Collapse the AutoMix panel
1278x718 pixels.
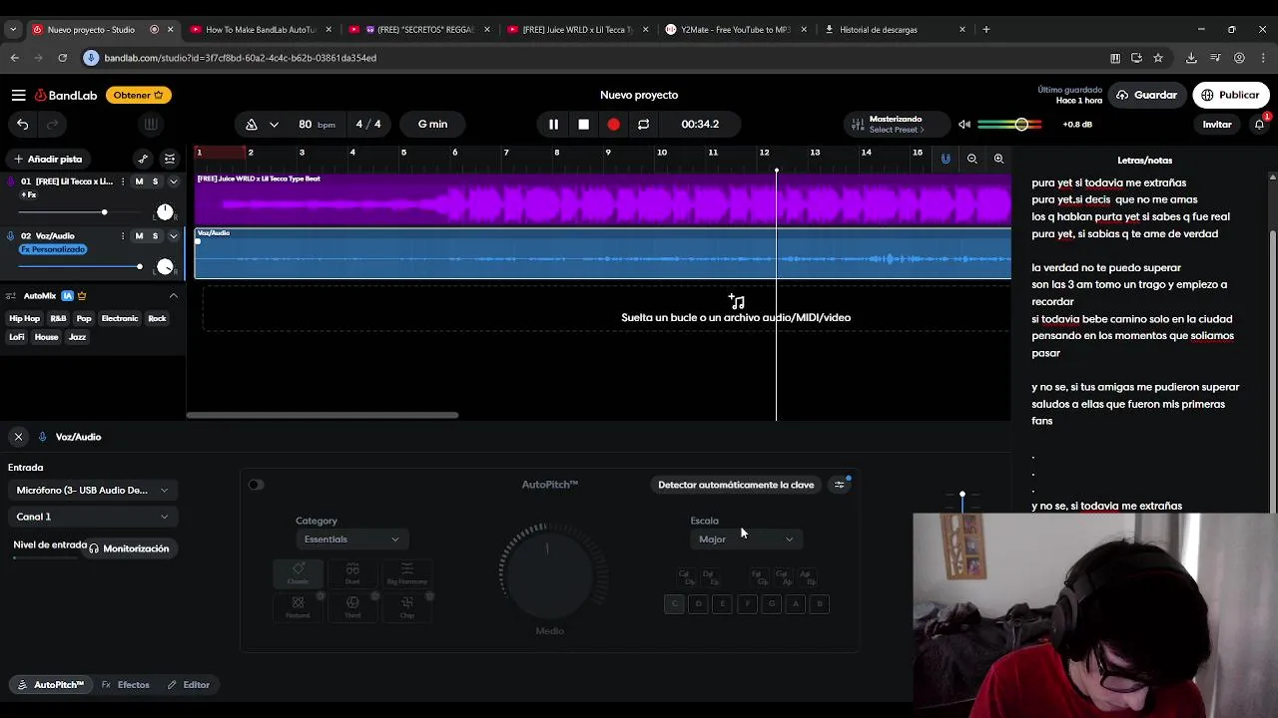coord(173,296)
